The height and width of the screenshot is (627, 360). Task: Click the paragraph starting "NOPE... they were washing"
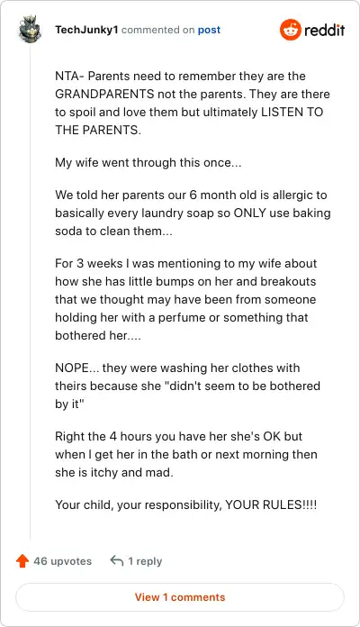(x=188, y=386)
